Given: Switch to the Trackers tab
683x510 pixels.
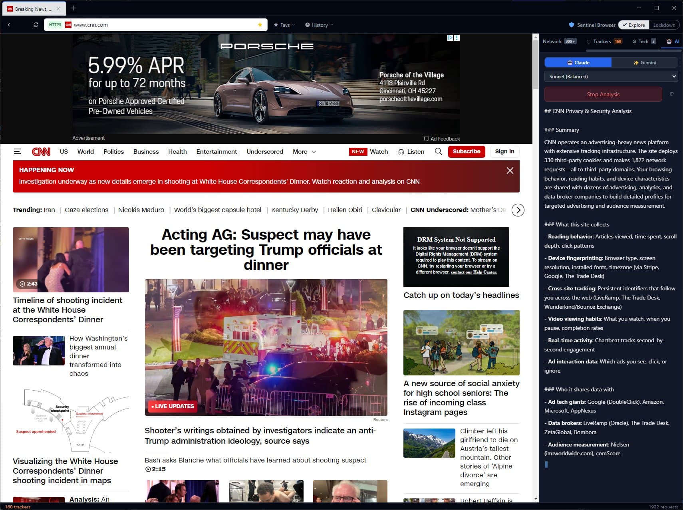Looking at the screenshot, I should pyautogui.click(x=605, y=42).
